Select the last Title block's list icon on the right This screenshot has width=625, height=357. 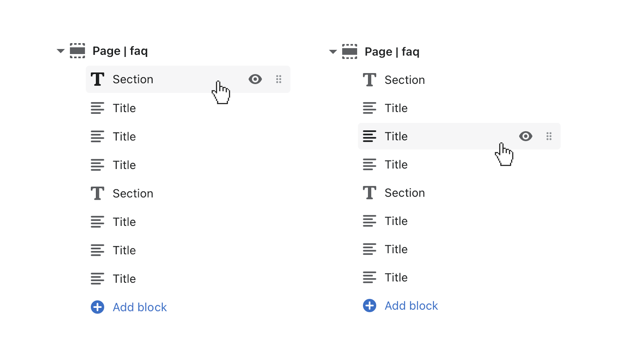pyautogui.click(x=369, y=277)
